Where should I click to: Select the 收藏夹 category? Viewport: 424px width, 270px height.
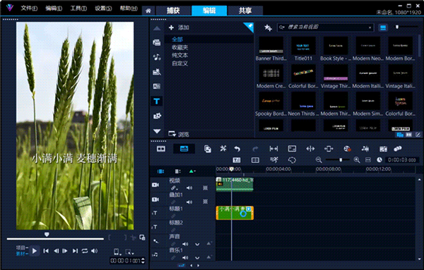point(179,47)
